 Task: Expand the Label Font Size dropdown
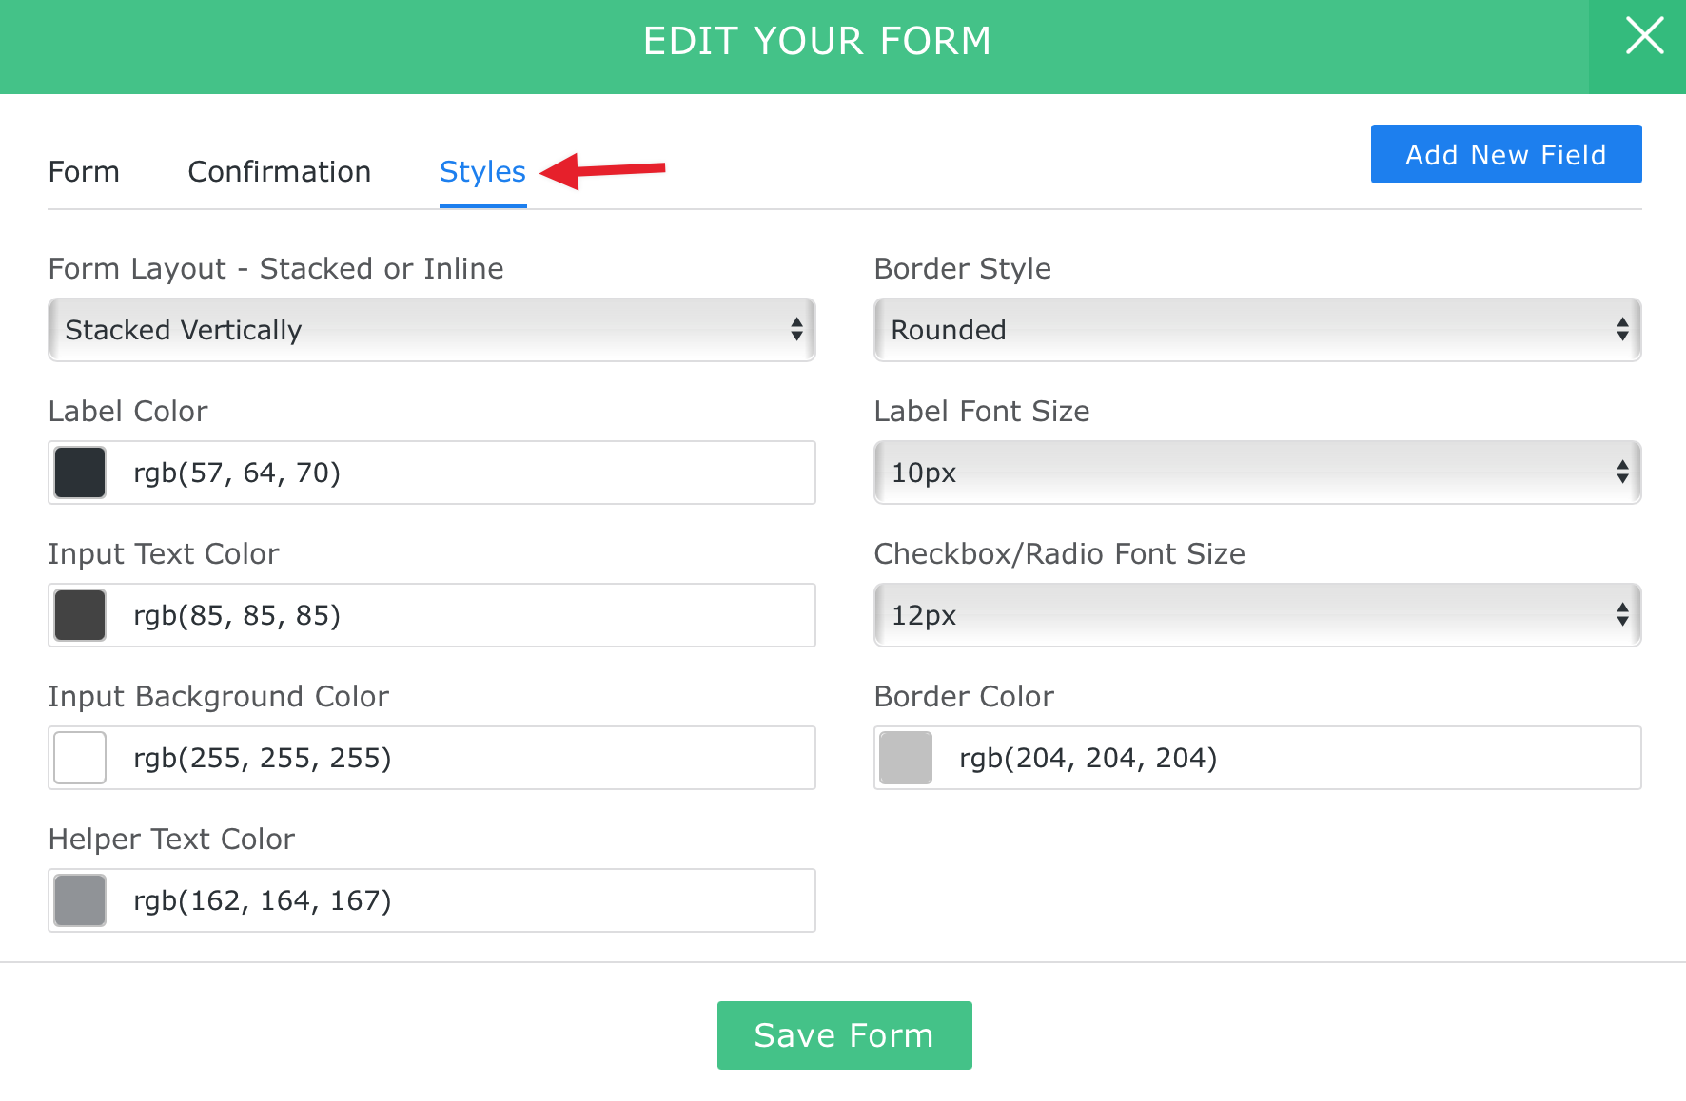[x=1258, y=473]
